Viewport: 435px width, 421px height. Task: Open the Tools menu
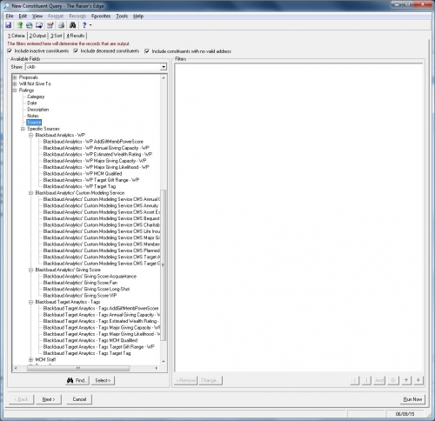click(122, 16)
